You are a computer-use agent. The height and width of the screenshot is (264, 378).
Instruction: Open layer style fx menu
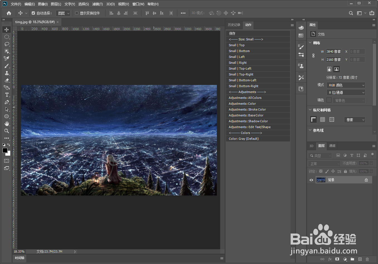pyautogui.click(x=330, y=259)
